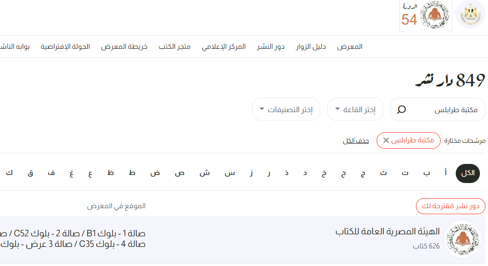The width and height of the screenshot is (488, 266).
Task: Open the المعرض menu item
Action: pyautogui.click(x=349, y=47)
